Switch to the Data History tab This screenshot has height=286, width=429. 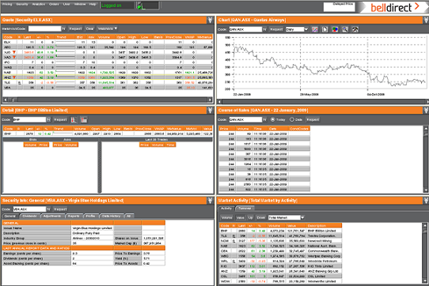tap(111, 216)
